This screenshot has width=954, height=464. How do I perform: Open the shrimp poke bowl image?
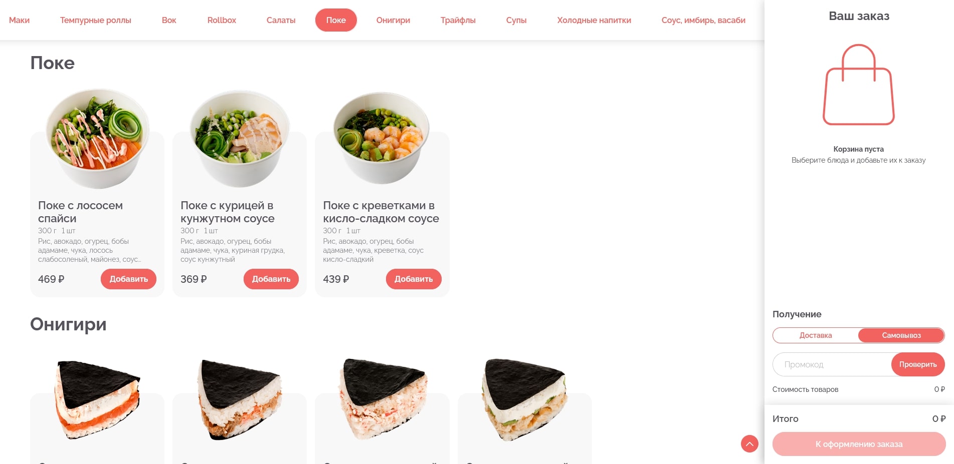(x=382, y=138)
